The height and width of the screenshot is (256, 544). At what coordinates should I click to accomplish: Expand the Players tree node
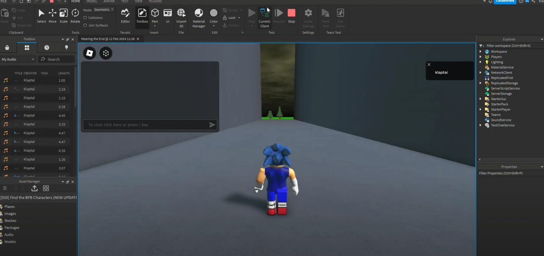click(480, 57)
